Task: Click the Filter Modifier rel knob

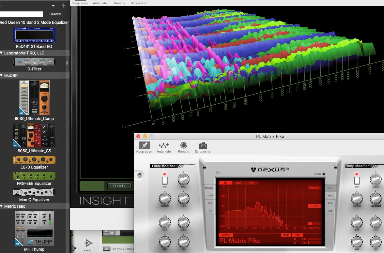Action: [x=183, y=242]
